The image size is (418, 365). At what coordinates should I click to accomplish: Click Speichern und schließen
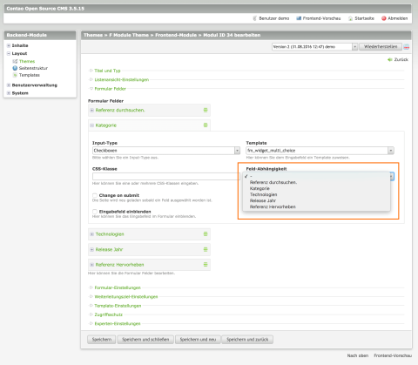(x=145, y=340)
